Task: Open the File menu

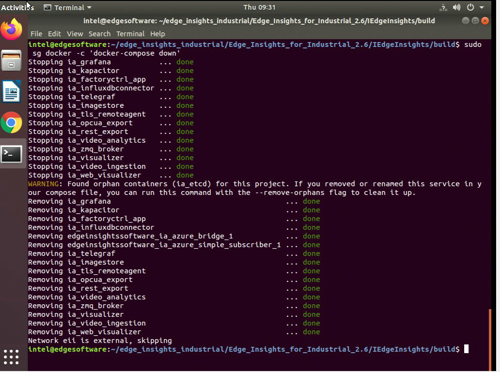Action: [x=36, y=34]
